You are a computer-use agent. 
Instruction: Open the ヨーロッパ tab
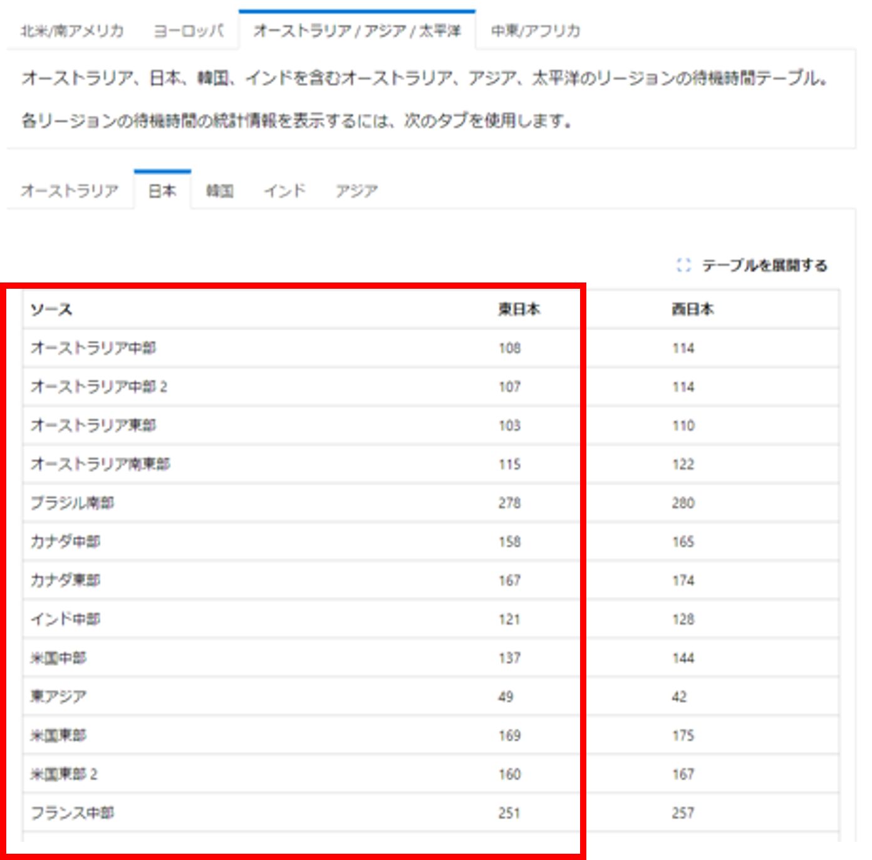tap(189, 31)
